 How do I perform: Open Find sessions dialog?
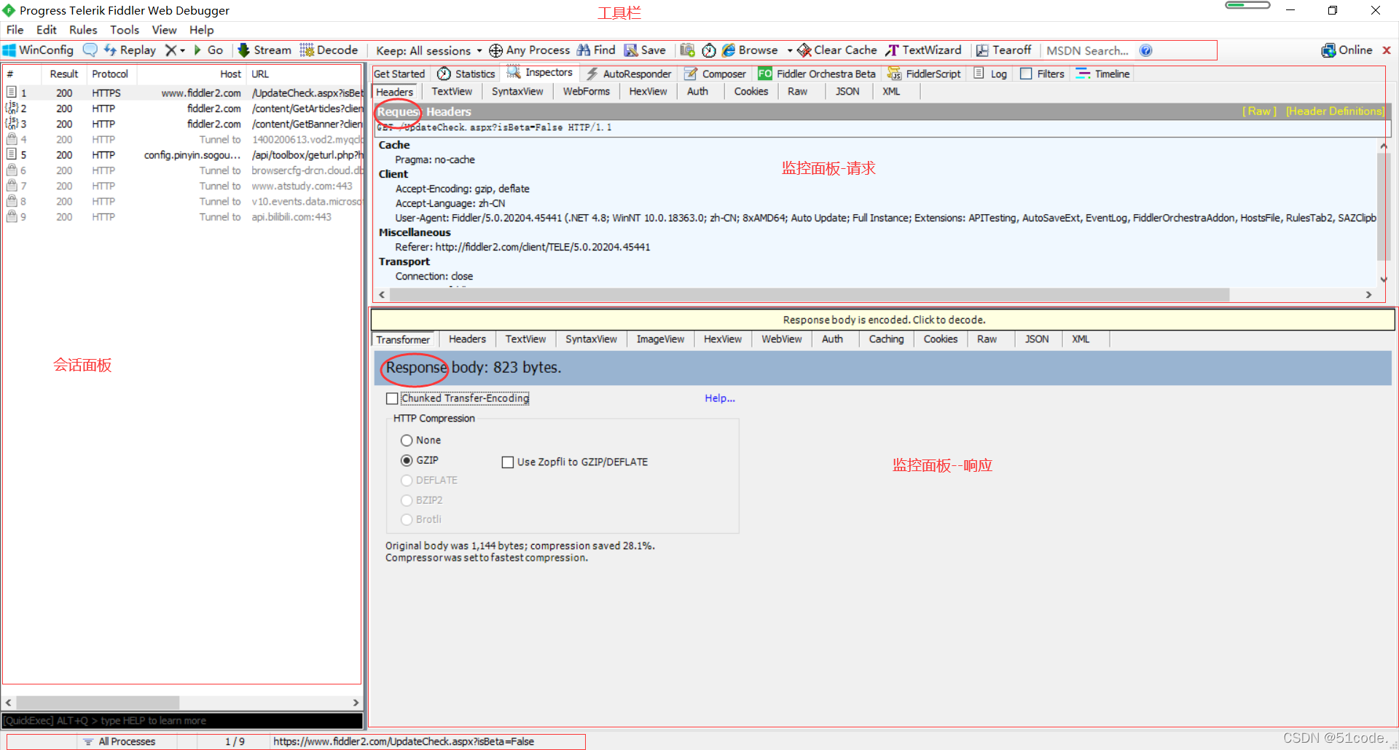[596, 50]
